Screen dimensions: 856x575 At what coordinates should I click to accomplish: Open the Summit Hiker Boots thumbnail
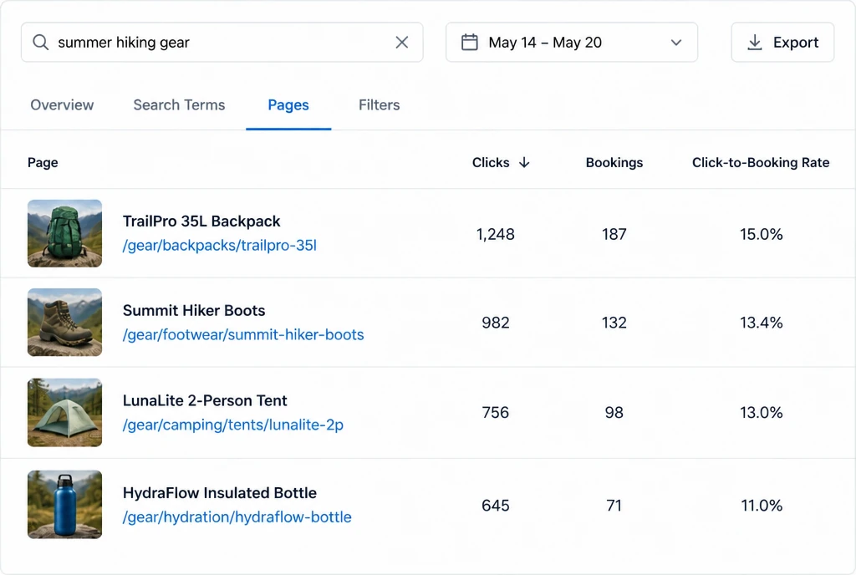click(64, 323)
